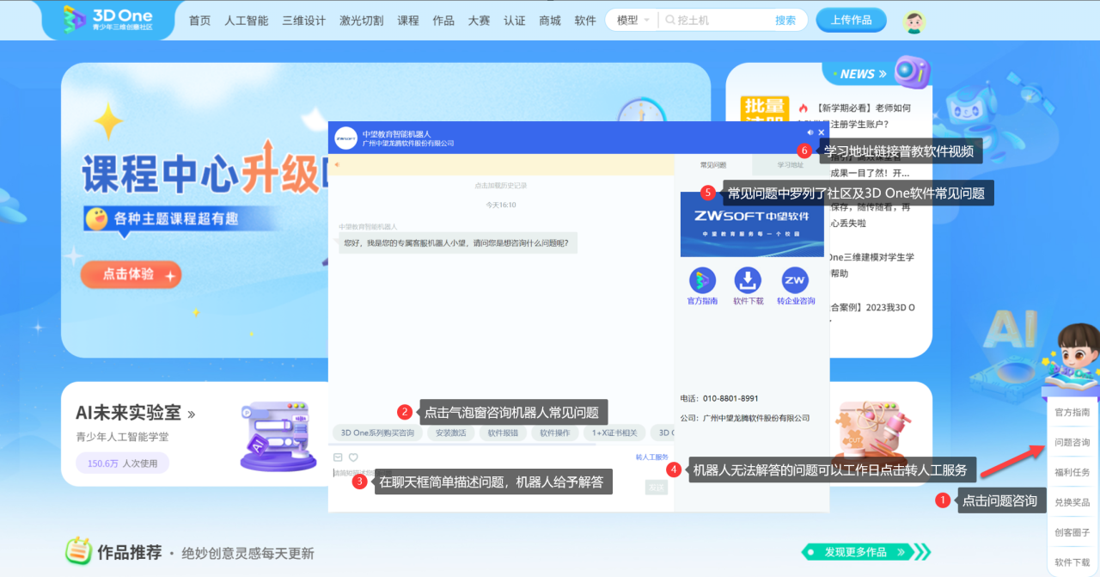Open 创客圈子 in the right sidebar
The image size is (1100, 577).
pos(1072,532)
